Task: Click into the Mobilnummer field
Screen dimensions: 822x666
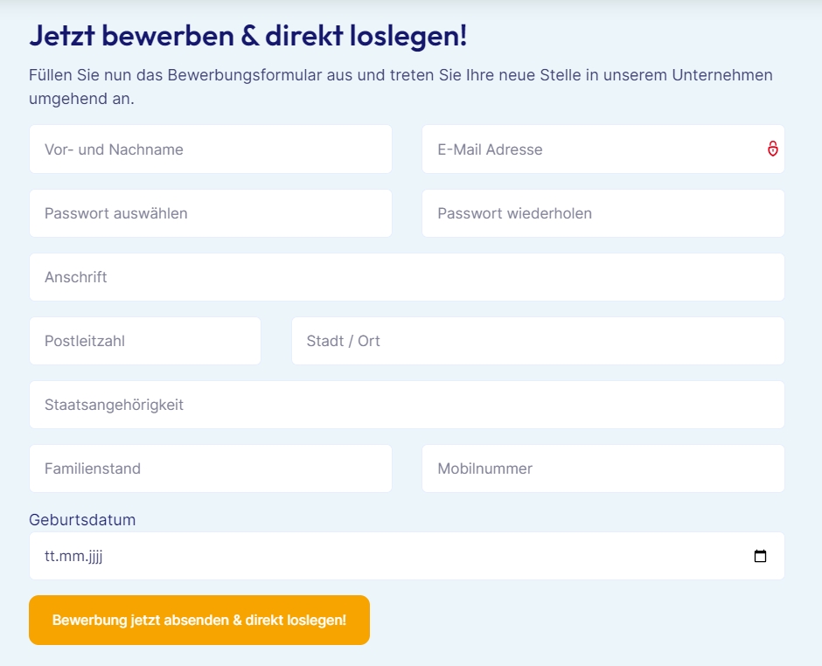Action: tap(603, 468)
